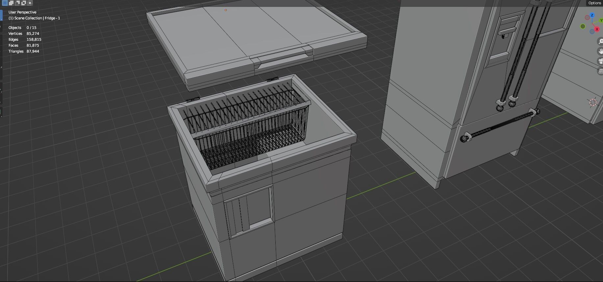Viewport: 603px width, 282px height.
Task: Select the horizontal fridge drawer handle
Action: tap(500, 125)
